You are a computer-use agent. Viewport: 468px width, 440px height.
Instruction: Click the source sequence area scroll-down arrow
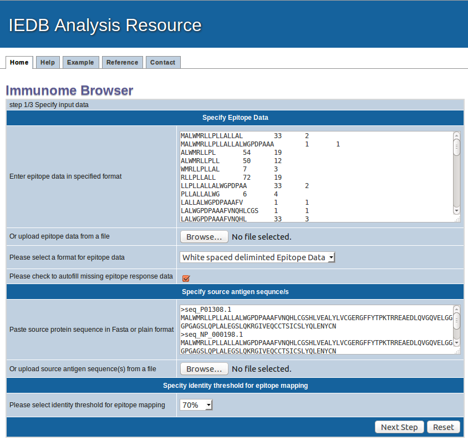(x=456, y=342)
